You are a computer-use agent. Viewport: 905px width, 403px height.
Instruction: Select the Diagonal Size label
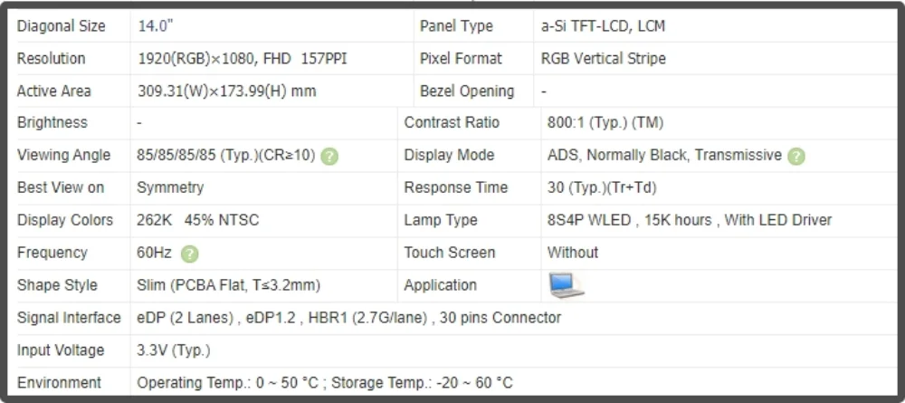62,26
